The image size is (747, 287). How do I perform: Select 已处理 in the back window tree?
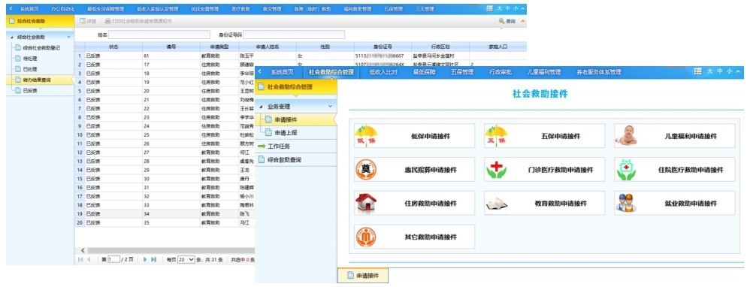pos(30,69)
